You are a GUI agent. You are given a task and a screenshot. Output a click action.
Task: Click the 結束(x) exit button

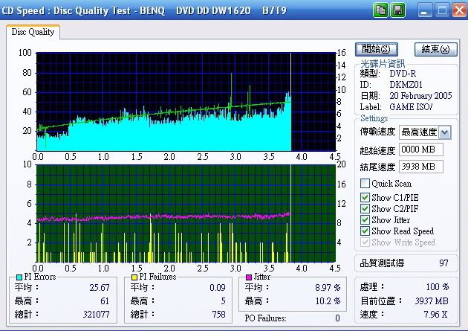(435, 49)
